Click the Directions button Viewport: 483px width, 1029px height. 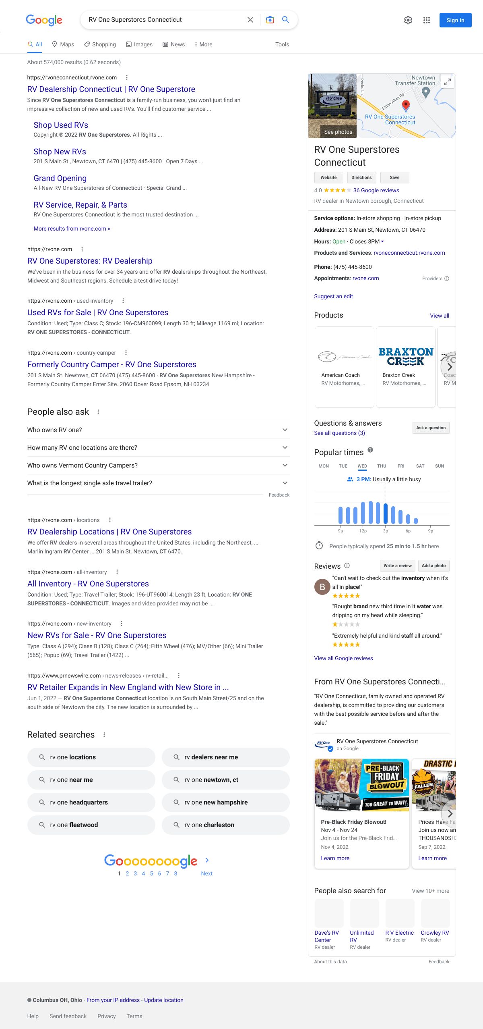[x=361, y=177]
